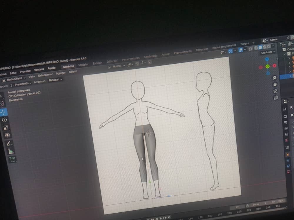294x220 pixels.
Task: Open the Ventana menu
Action: coord(39,70)
